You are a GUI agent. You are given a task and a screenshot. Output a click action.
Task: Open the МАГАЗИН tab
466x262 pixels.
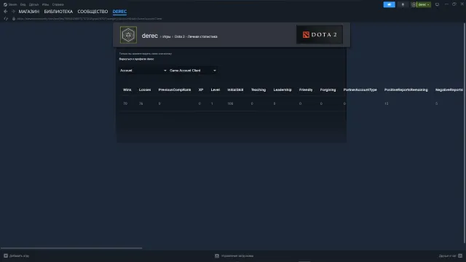click(29, 12)
